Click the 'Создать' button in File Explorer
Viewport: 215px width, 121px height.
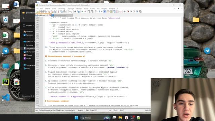tap(28, 26)
